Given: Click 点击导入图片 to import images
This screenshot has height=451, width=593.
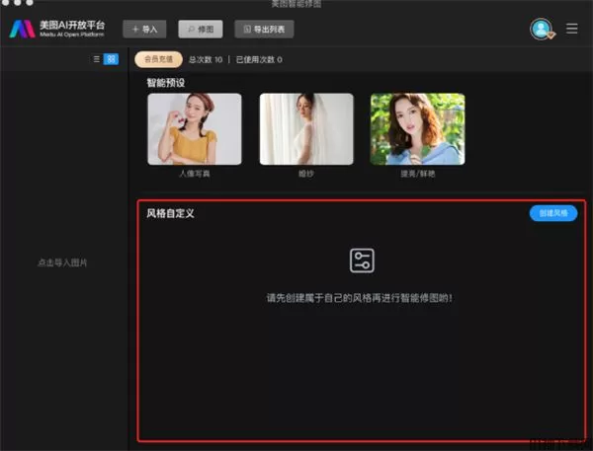Looking at the screenshot, I should 62,263.
